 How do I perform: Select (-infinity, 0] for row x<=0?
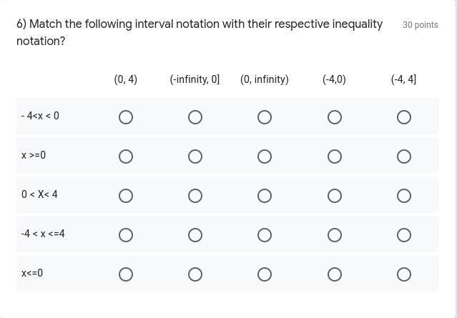[195, 274]
